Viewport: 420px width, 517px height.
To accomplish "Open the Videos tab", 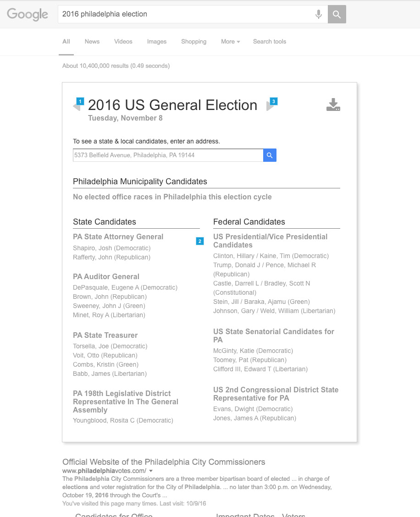I will 123,42.
